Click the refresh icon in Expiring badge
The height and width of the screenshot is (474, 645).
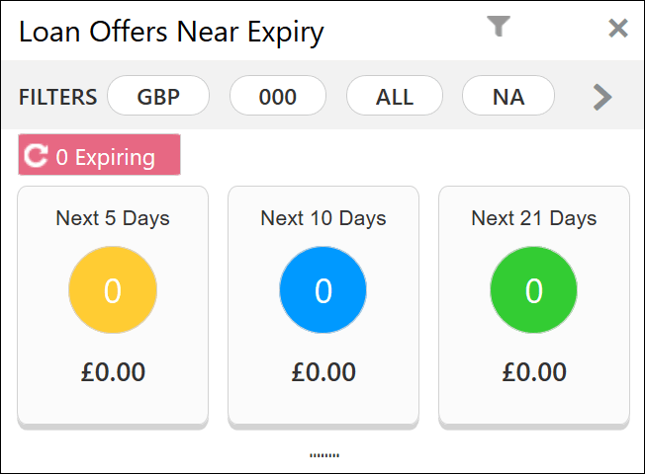tap(36, 156)
